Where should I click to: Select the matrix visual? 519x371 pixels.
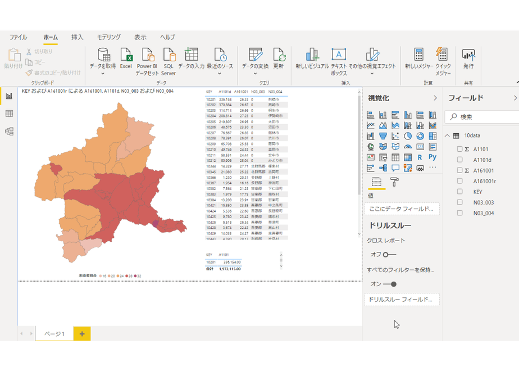point(408,157)
